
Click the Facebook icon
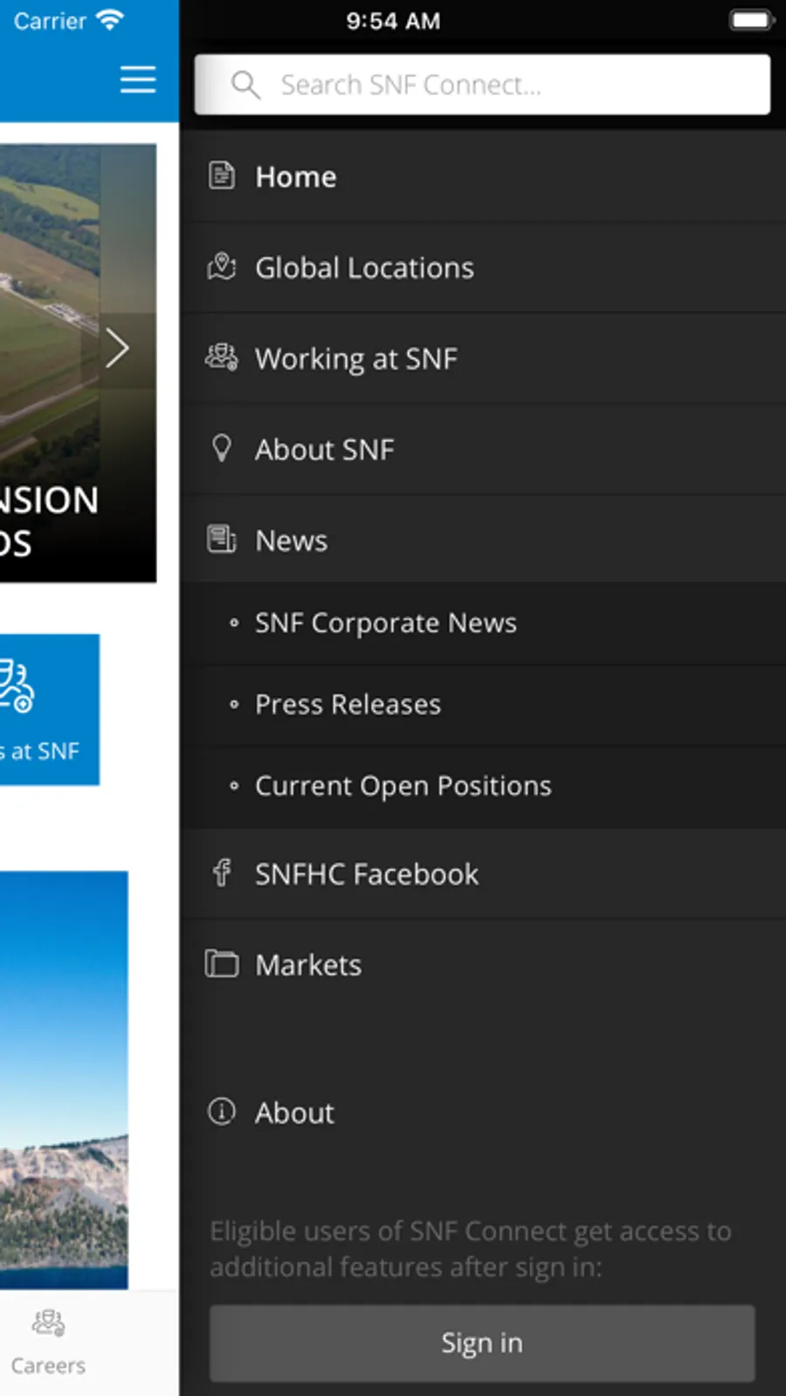tap(222, 873)
